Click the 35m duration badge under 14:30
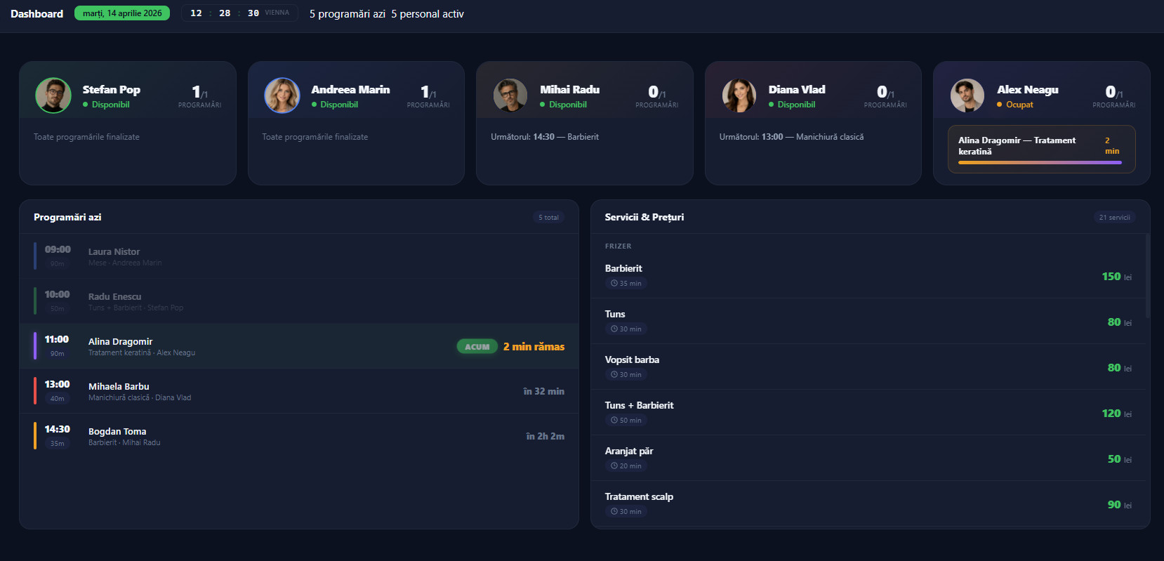Screen dimensions: 1164x561 pos(58,444)
